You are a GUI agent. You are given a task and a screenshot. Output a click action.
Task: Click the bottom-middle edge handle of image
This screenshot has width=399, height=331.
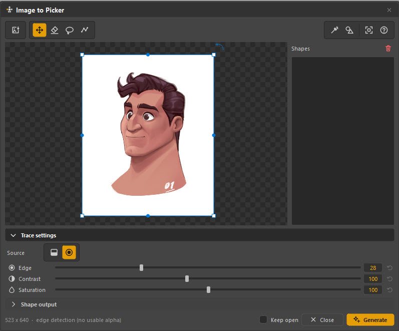tap(148, 216)
